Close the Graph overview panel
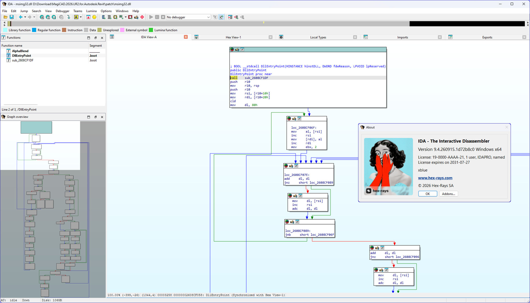 coord(102,117)
